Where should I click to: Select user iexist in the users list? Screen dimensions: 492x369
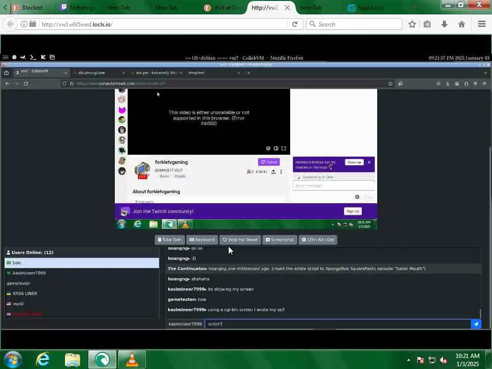(x=82, y=304)
